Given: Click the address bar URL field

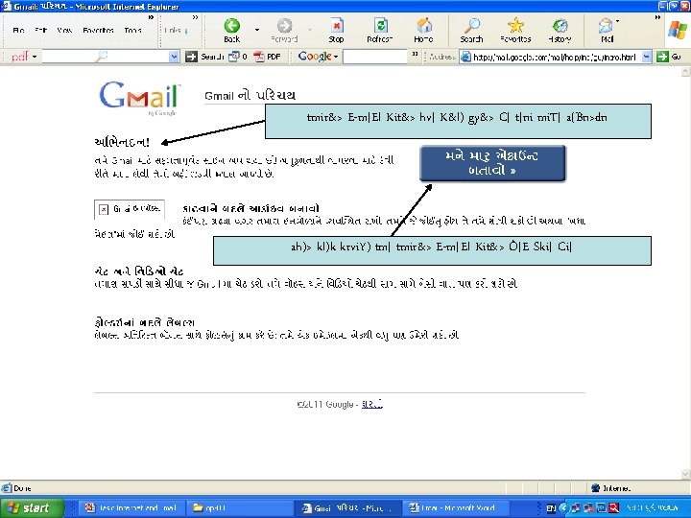Looking at the screenshot, I should 556,57.
